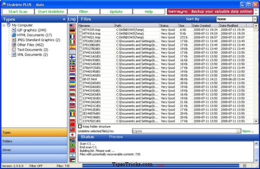Click the Date Created column header
This screenshot has width=260, height=169.
[x=205, y=26]
